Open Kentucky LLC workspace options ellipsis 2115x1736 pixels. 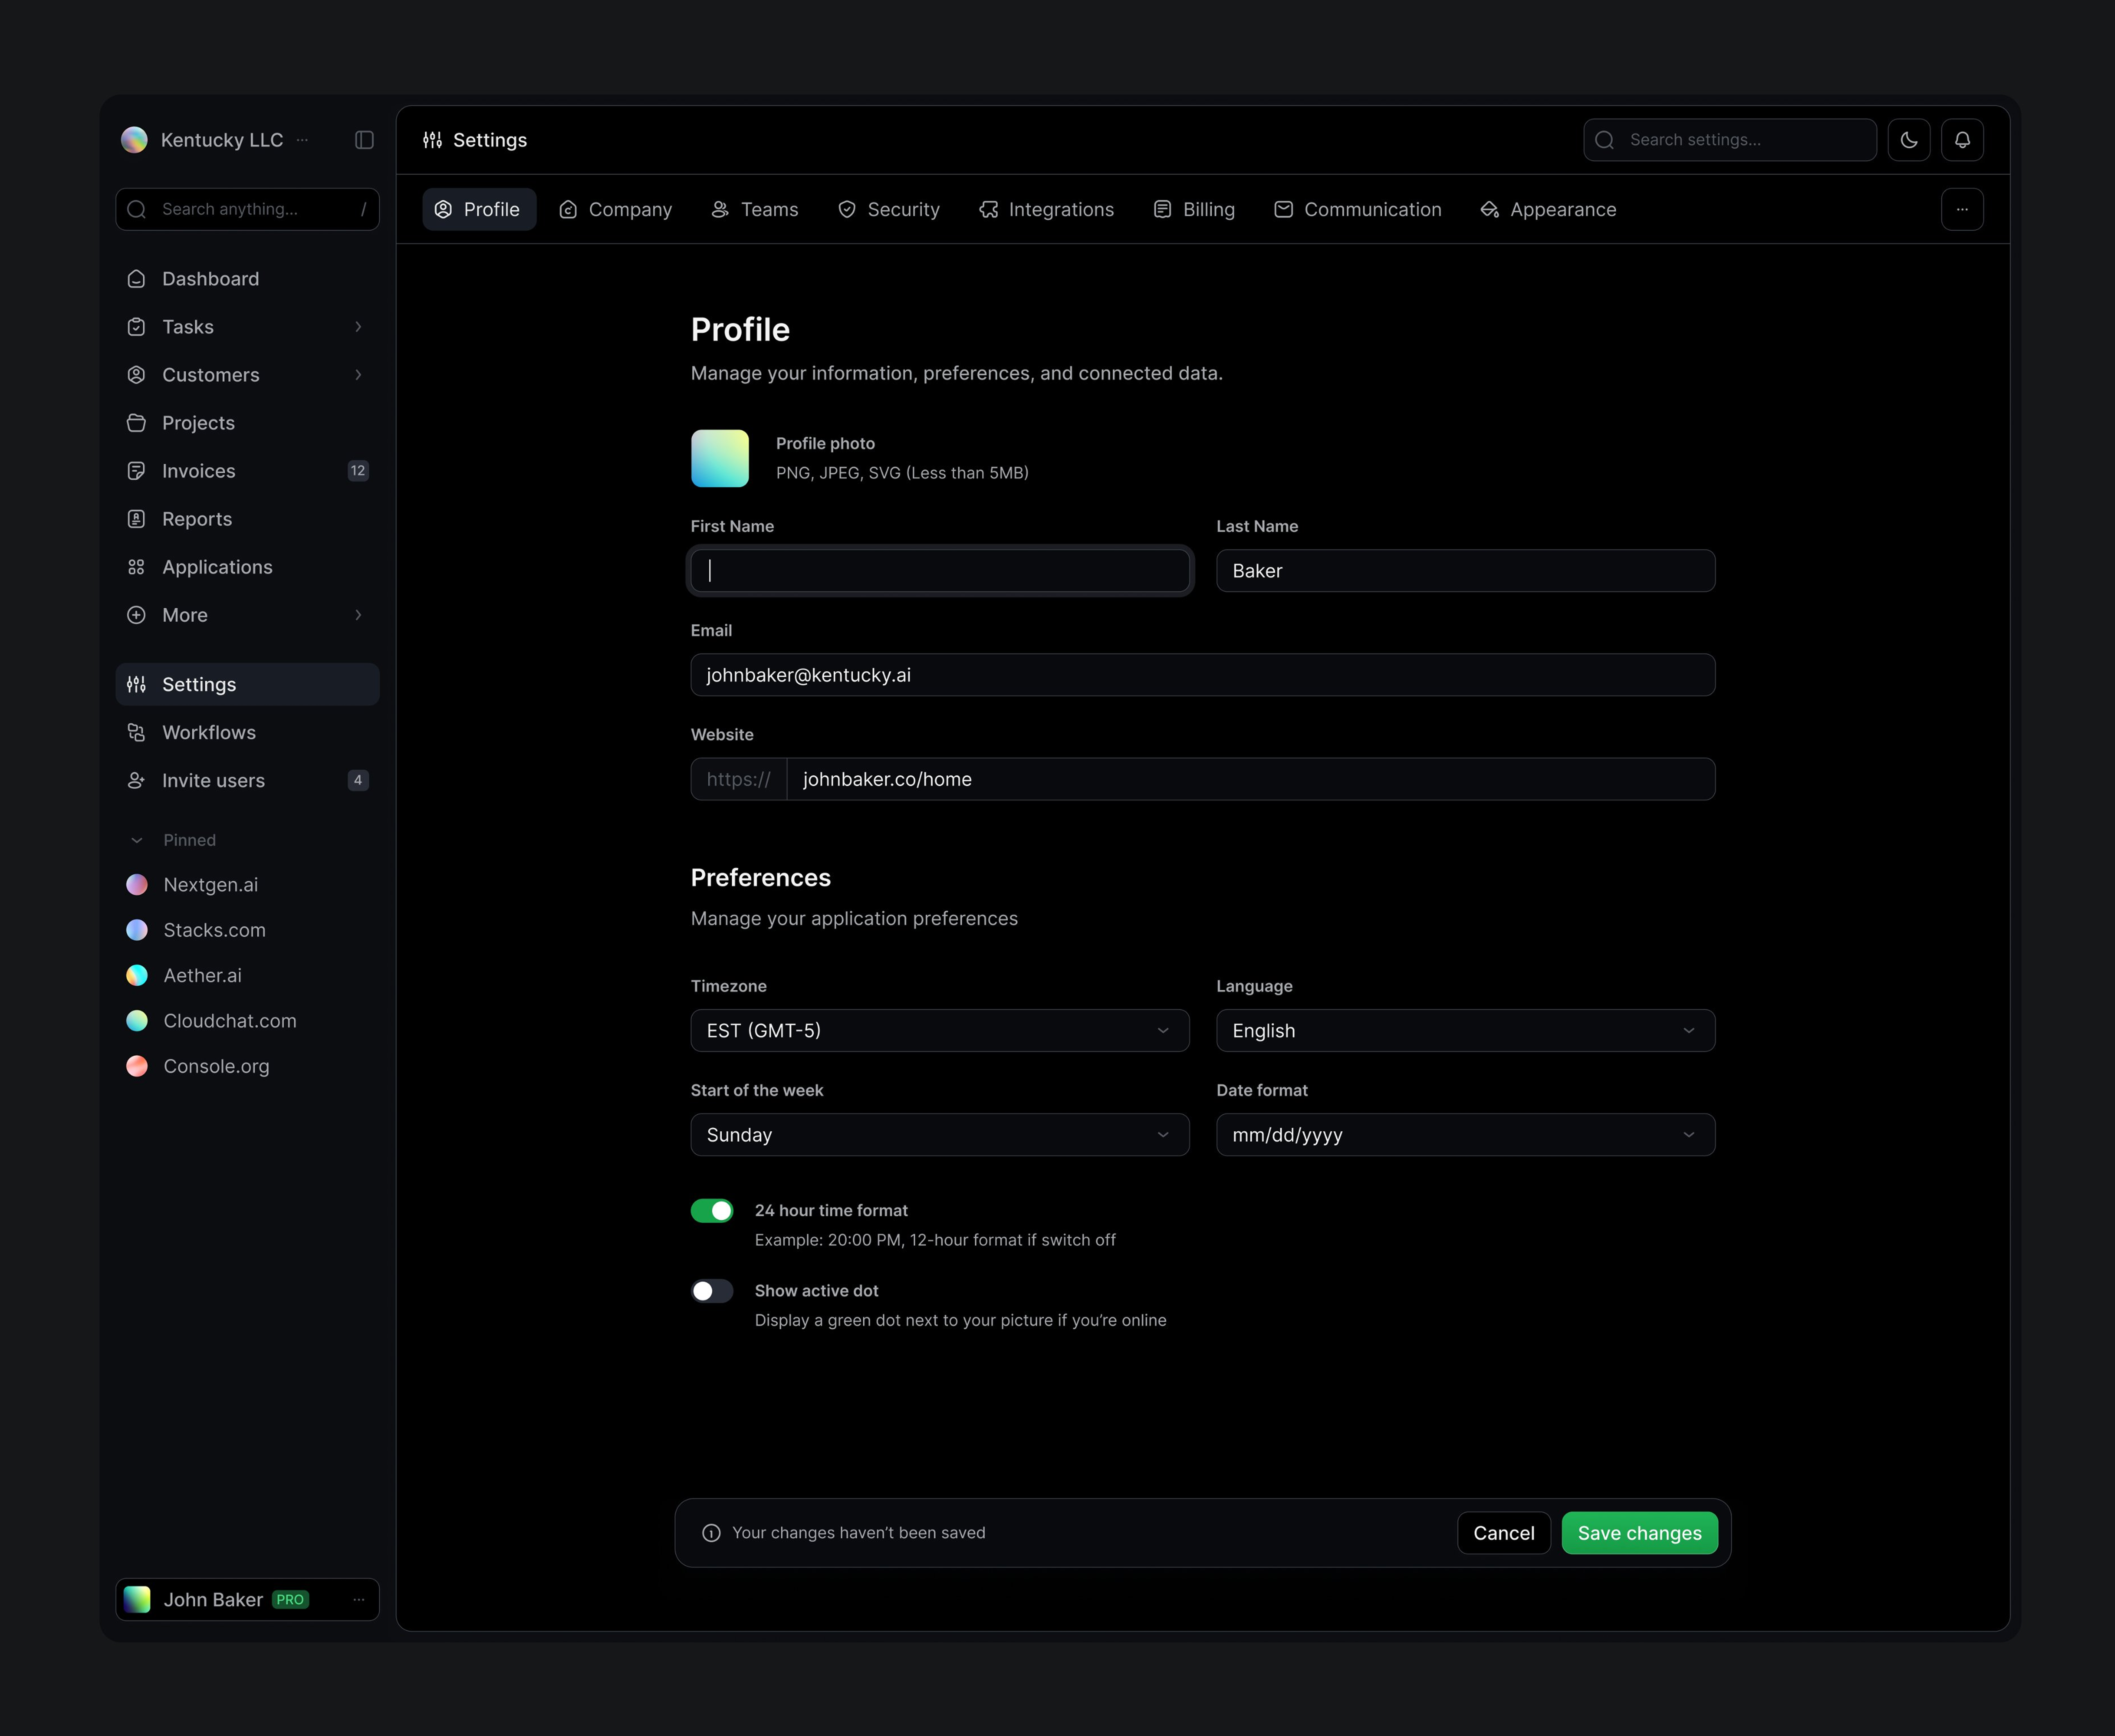pyautogui.click(x=302, y=140)
